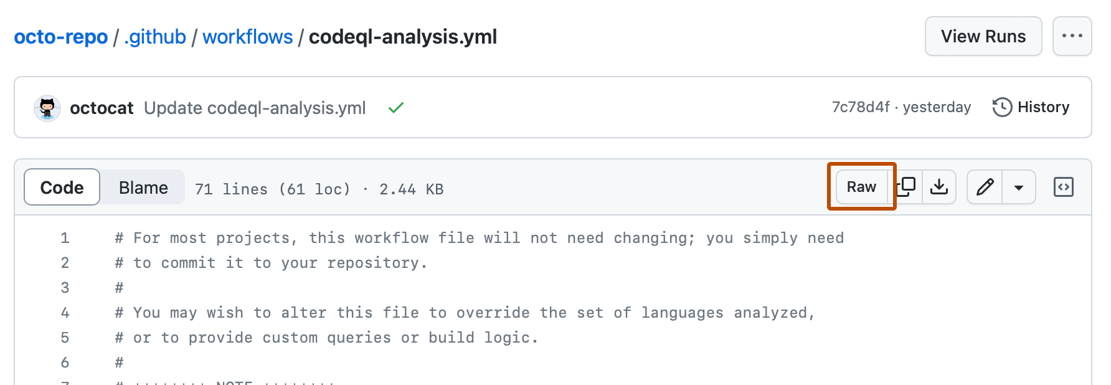The height and width of the screenshot is (385, 1111).
Task: Copy raw file contents icon
Action: (x=907, y=187)
